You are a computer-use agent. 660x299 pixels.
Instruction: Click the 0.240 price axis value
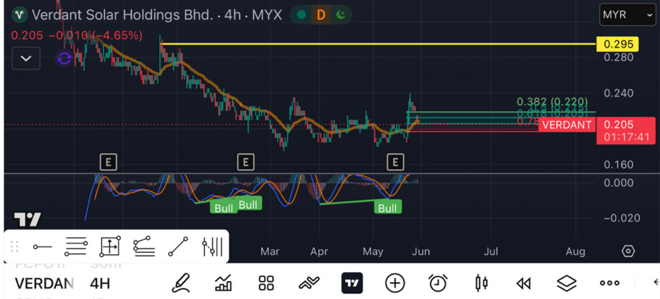pyautogui.click(x=618, y=93)
